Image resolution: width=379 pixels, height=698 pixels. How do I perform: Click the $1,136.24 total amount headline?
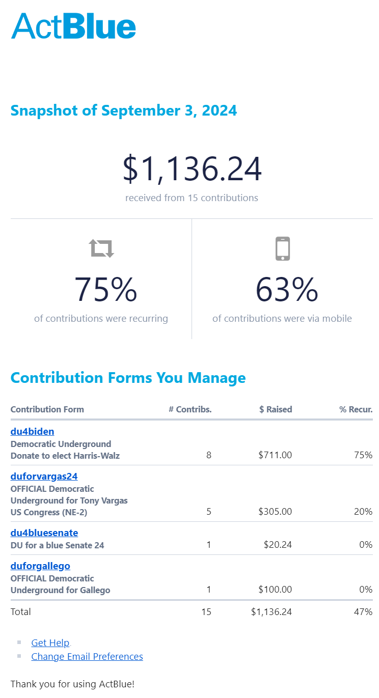[192, 169]
